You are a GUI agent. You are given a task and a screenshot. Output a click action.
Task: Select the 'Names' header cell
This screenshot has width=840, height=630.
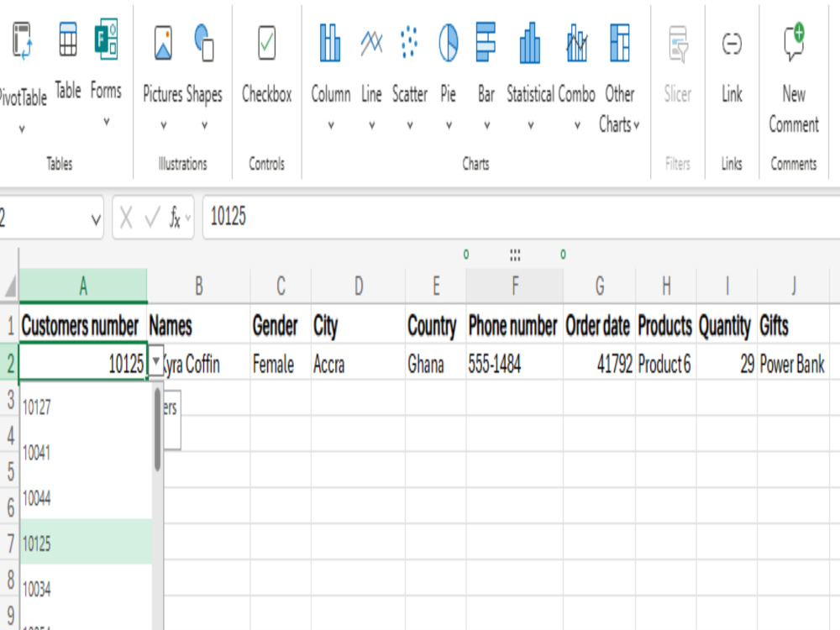(199, 325)
